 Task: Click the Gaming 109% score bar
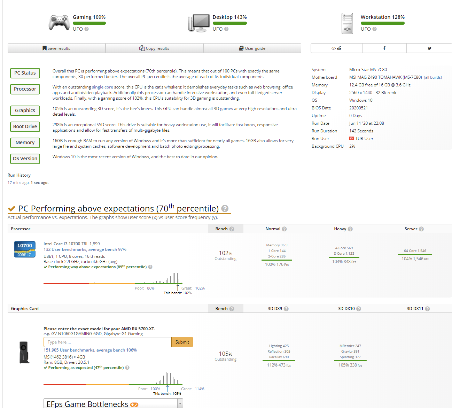[x=89, y=23]
